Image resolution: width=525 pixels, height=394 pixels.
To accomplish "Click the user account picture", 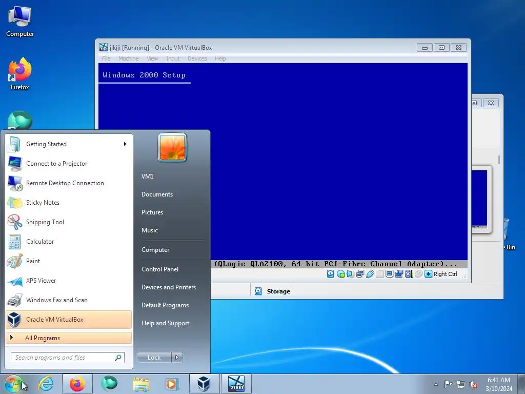I will tap(172, 147).
